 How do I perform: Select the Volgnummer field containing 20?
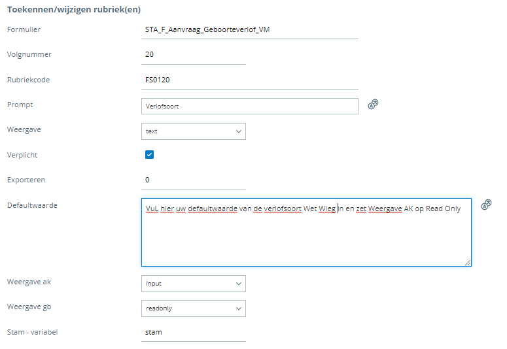pyautogui.click(x=193, y=55)
